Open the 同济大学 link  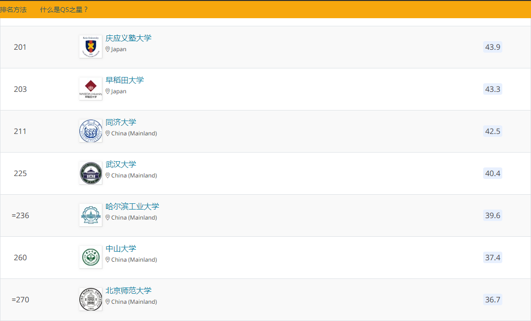[121, 122]
